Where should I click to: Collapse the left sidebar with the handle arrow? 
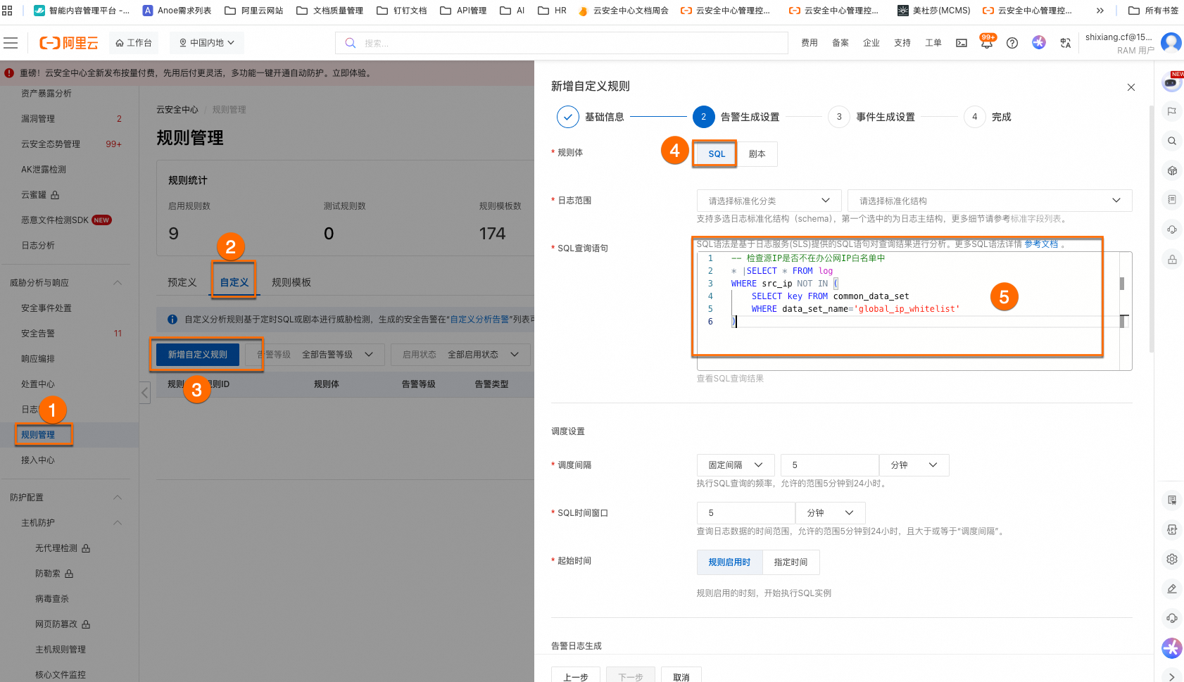pos(145,392)
